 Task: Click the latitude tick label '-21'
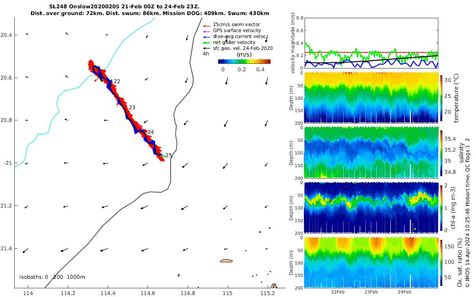pos(7,163)
